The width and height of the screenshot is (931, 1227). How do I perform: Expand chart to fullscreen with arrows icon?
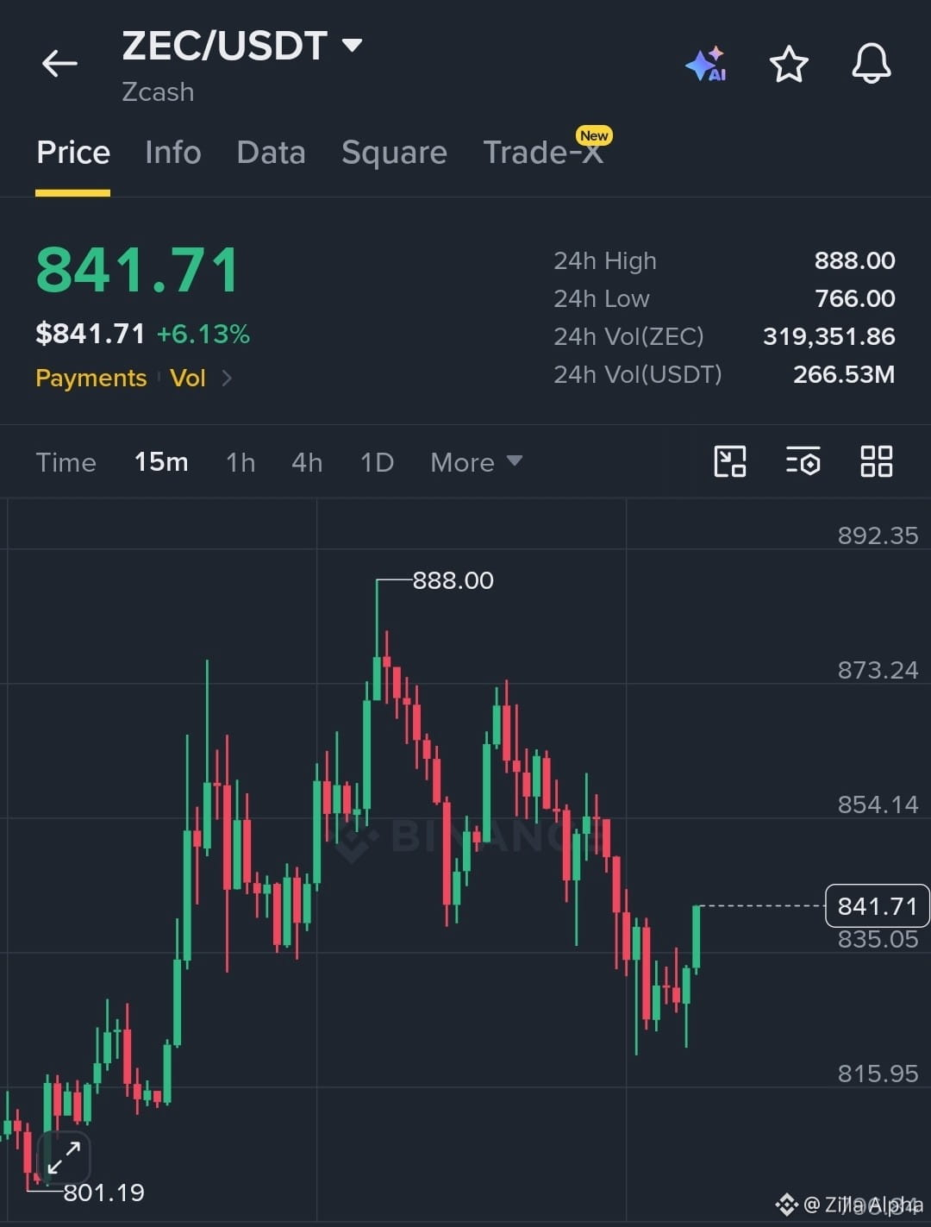pyautogui.click(x=64, y=1157)
